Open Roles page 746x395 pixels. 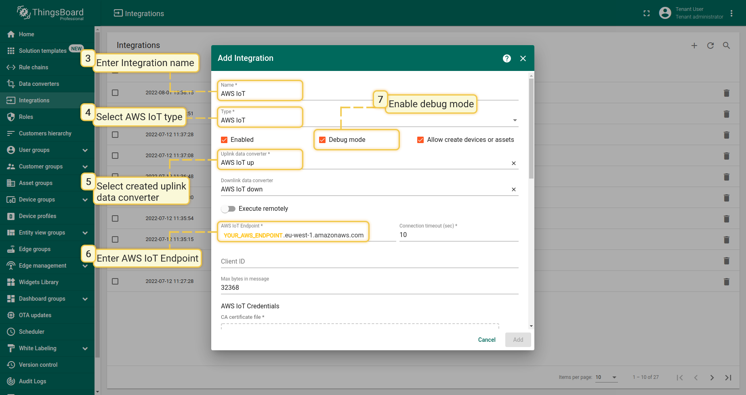(x=47, y=117)
